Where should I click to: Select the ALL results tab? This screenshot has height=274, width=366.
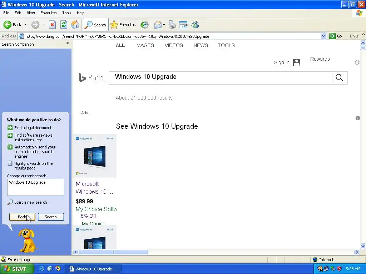click(120, 45)
